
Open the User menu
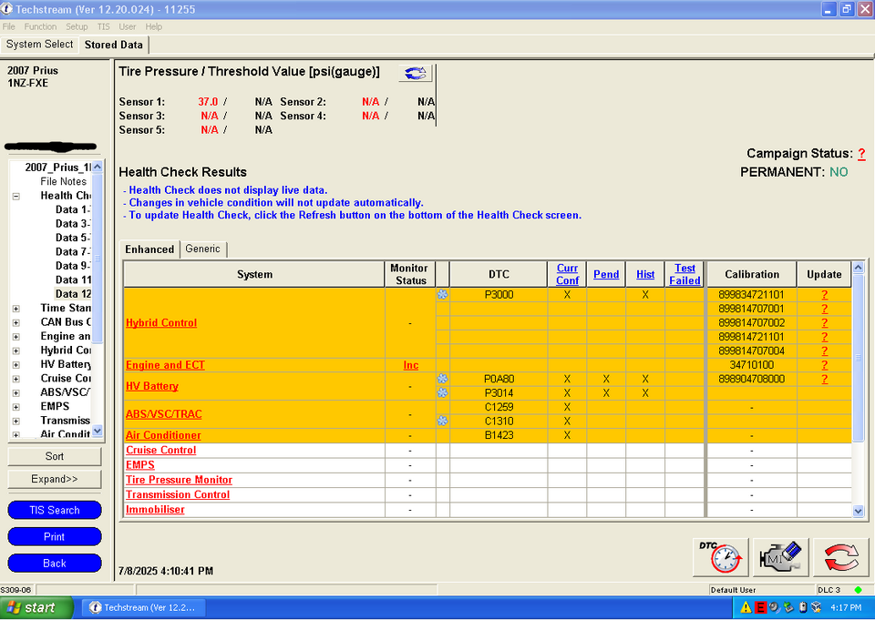coord(128,26)
